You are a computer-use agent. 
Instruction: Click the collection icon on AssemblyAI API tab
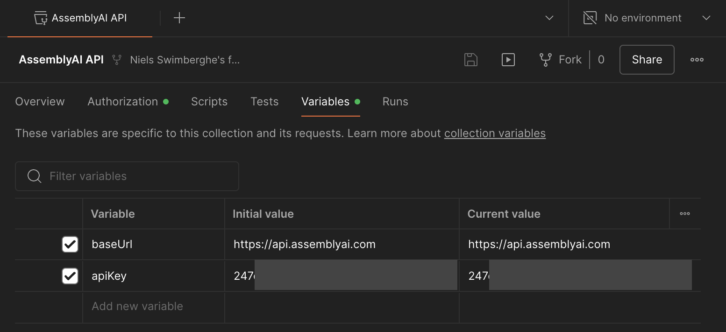pos(41,18)
